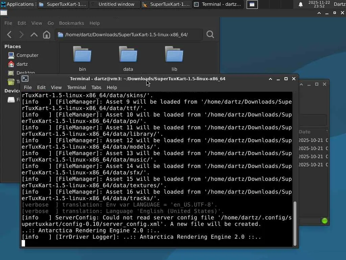Click the clock showing 2025-11-22 23:52

319,4
